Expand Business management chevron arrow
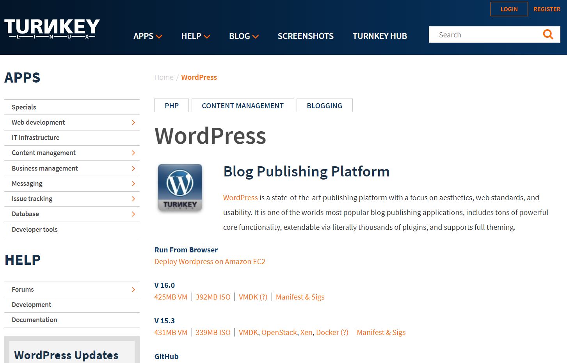Image resolution: width=567 pixels, height=363 pixels. (x=133, y=169)
